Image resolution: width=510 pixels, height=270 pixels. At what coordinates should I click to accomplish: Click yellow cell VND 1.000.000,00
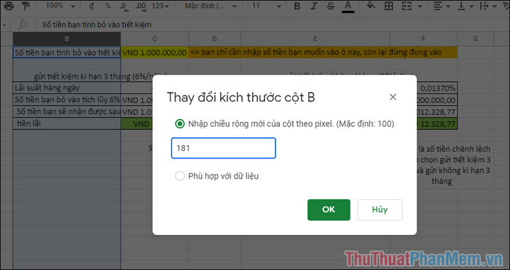(x=154, y=53)
